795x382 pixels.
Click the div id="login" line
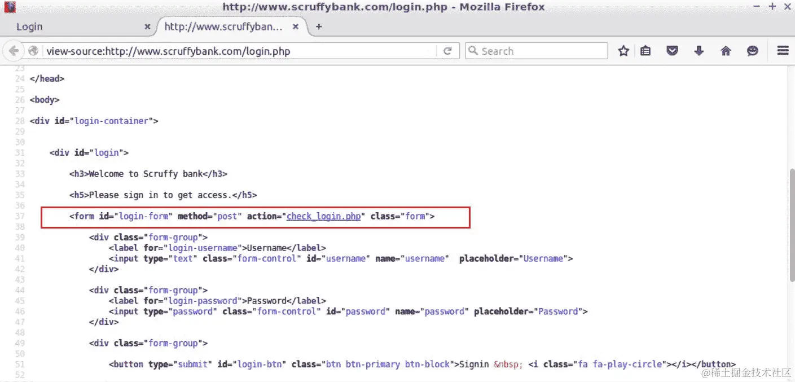[x=89, y=152]
